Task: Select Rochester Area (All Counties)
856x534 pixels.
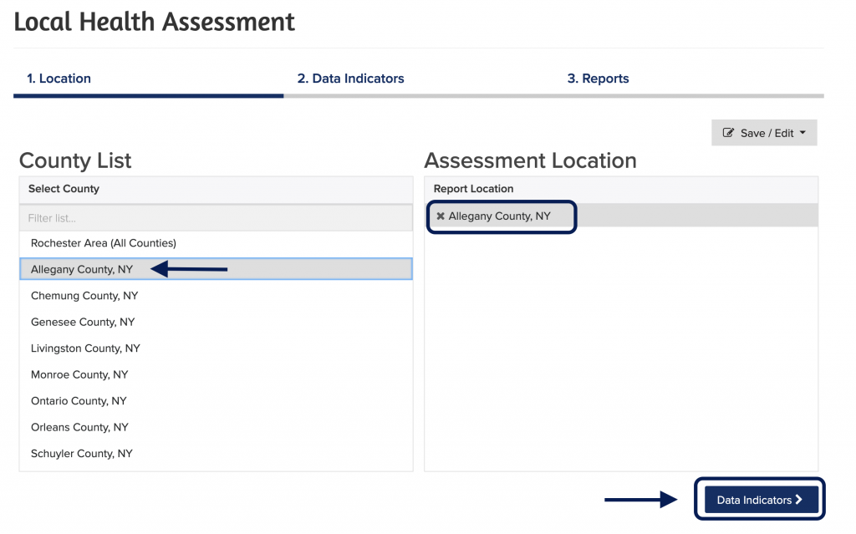Action: click(x=217, y=243)
